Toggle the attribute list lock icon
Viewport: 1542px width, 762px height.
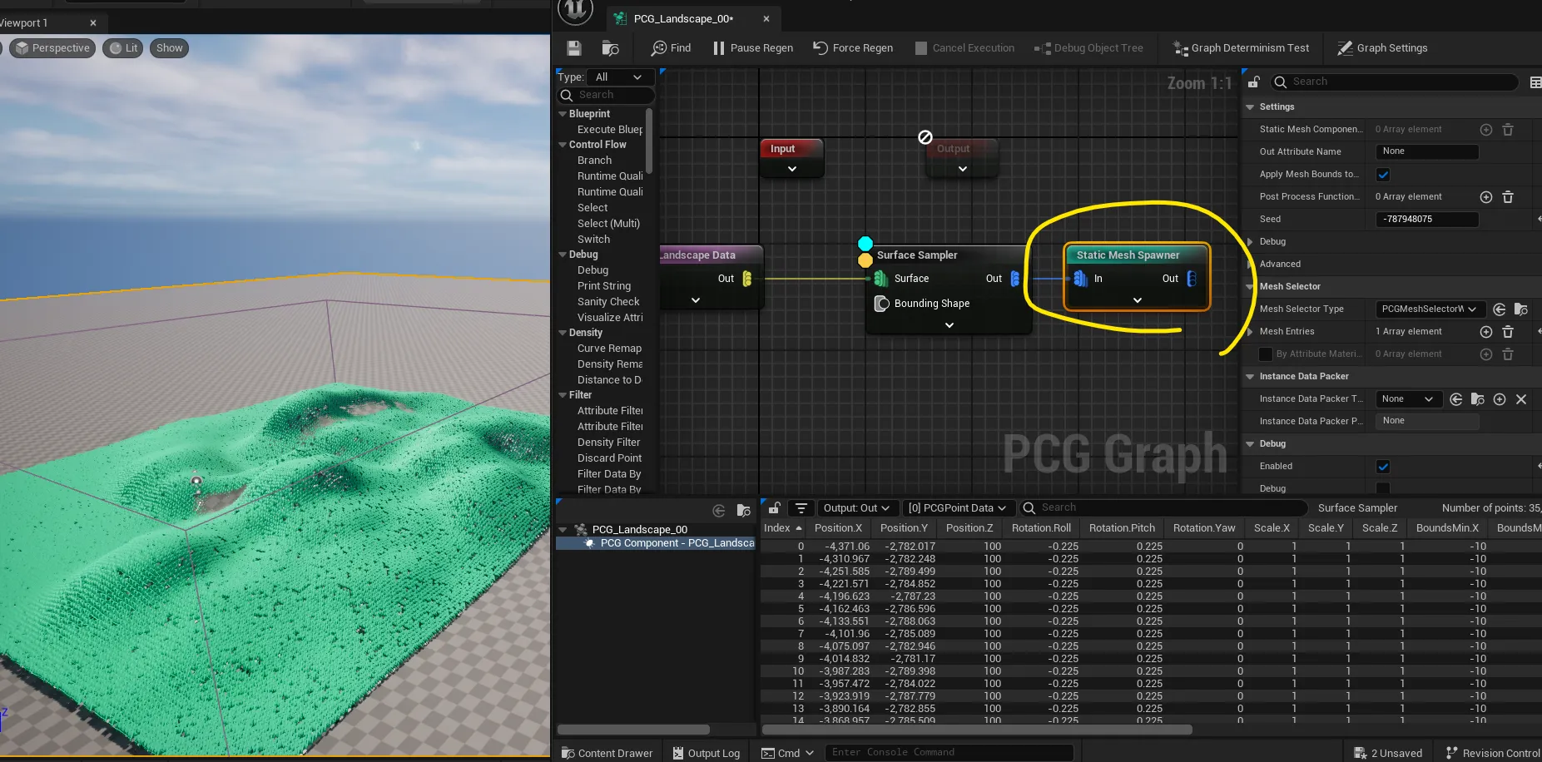tap(774, 508)
